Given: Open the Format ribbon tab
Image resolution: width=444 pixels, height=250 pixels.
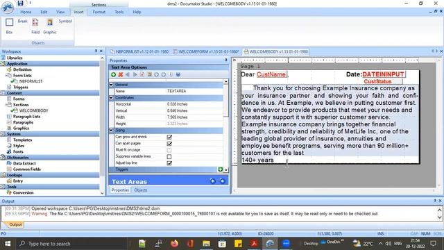Looking at the screenshot, I should [x=99, y=12].
